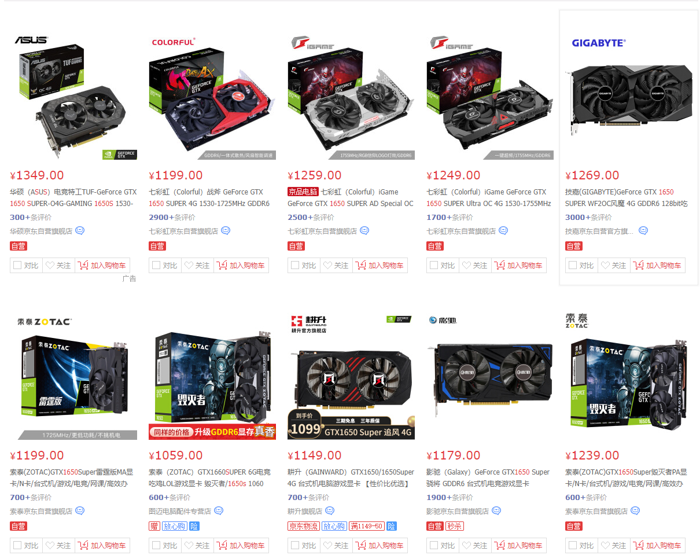Viewport: 700px width, 555px height.
Task: Click chat icon beside 图迈电脑配件专营店
Action: coord(219,511)
